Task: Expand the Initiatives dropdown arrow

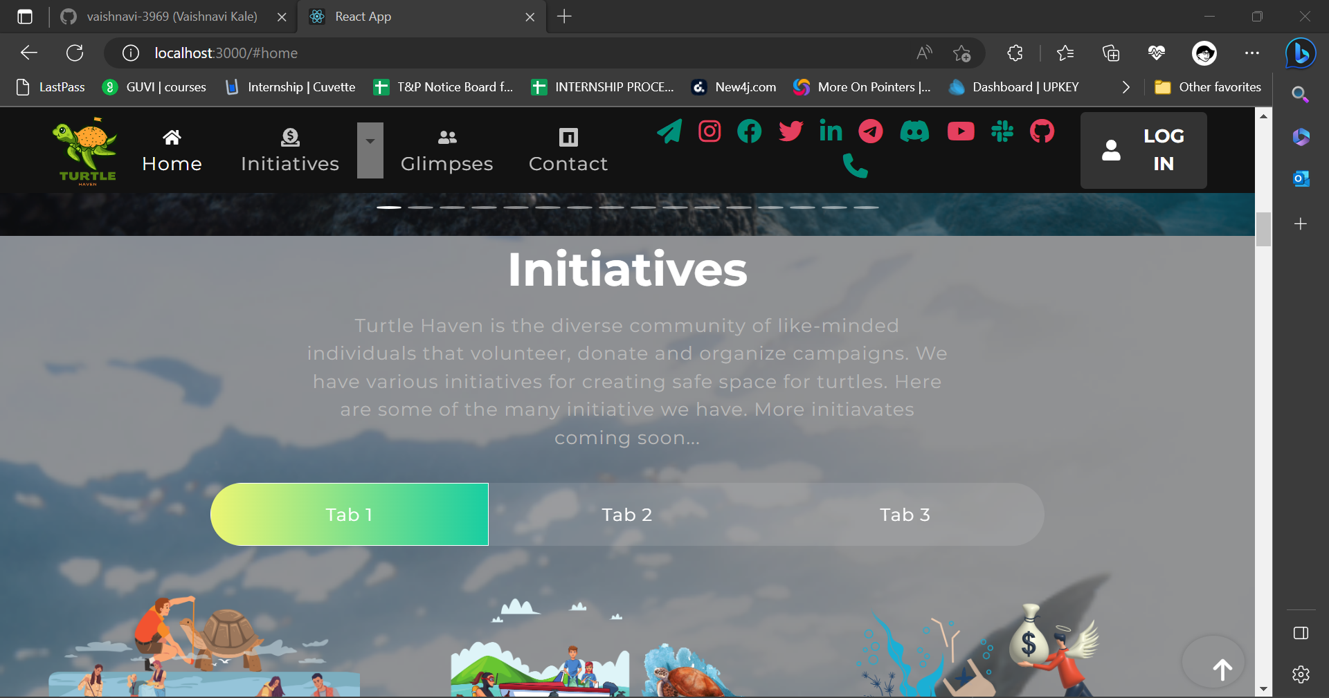Action: coord(370,150)
